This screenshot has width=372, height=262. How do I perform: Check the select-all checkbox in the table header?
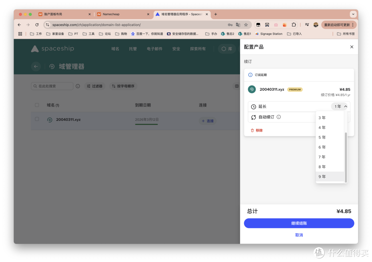(37, 105)
